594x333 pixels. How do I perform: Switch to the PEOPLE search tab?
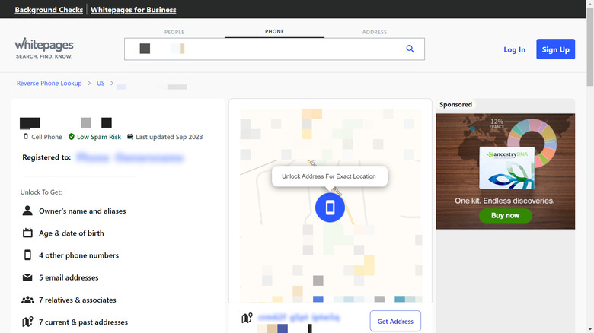(x=174, y=32)
